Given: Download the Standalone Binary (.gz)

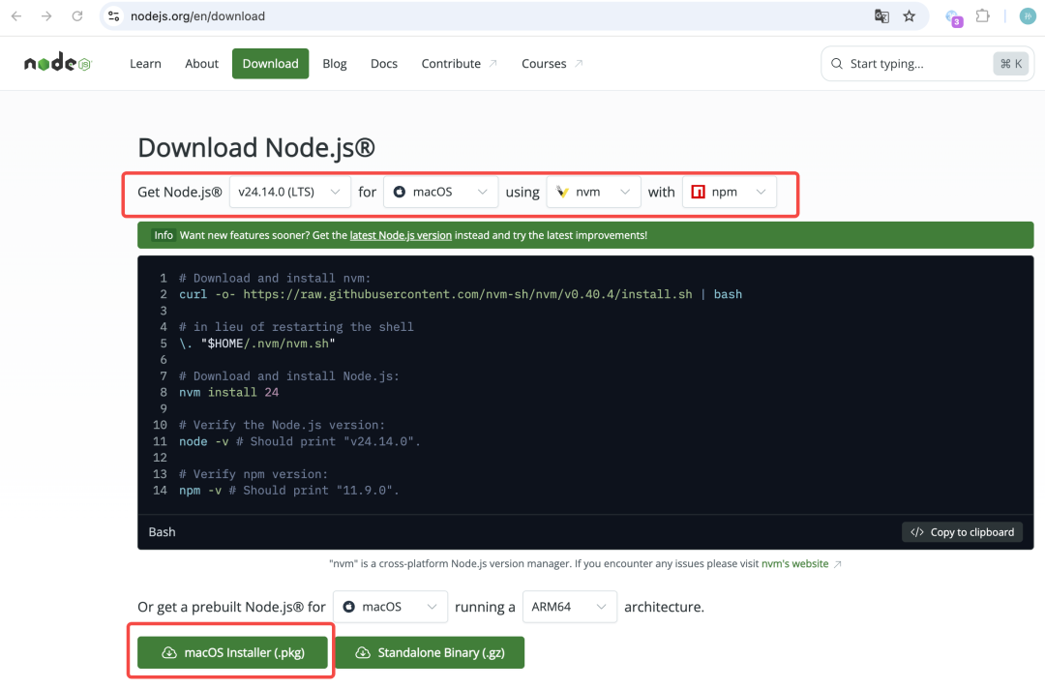Looking at the screenshot, I should point(429,652).
